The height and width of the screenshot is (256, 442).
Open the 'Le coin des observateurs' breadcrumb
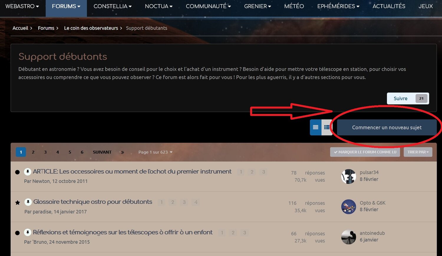pos(91,28)
